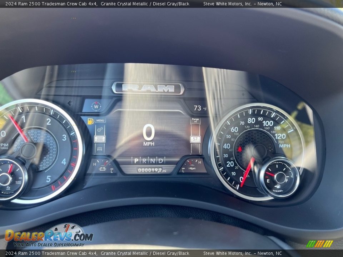Click the top caption '2024 Ram 2500 Tradesman Crew Cab 4x4'

(51, 4)
